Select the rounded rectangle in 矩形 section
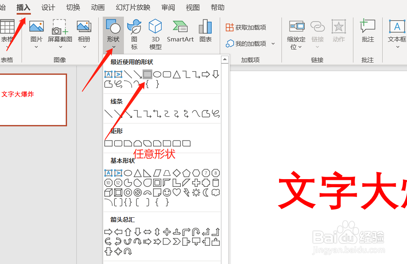 coord(118,143)
